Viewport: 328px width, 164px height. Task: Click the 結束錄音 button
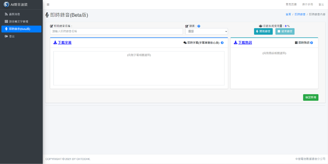(x=285, y=31)
